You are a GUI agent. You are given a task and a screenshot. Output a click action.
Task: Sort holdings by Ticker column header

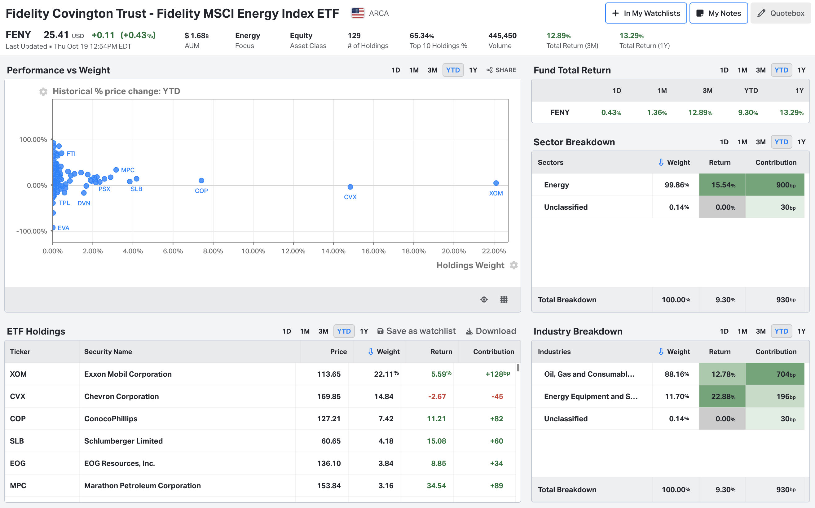20,352
